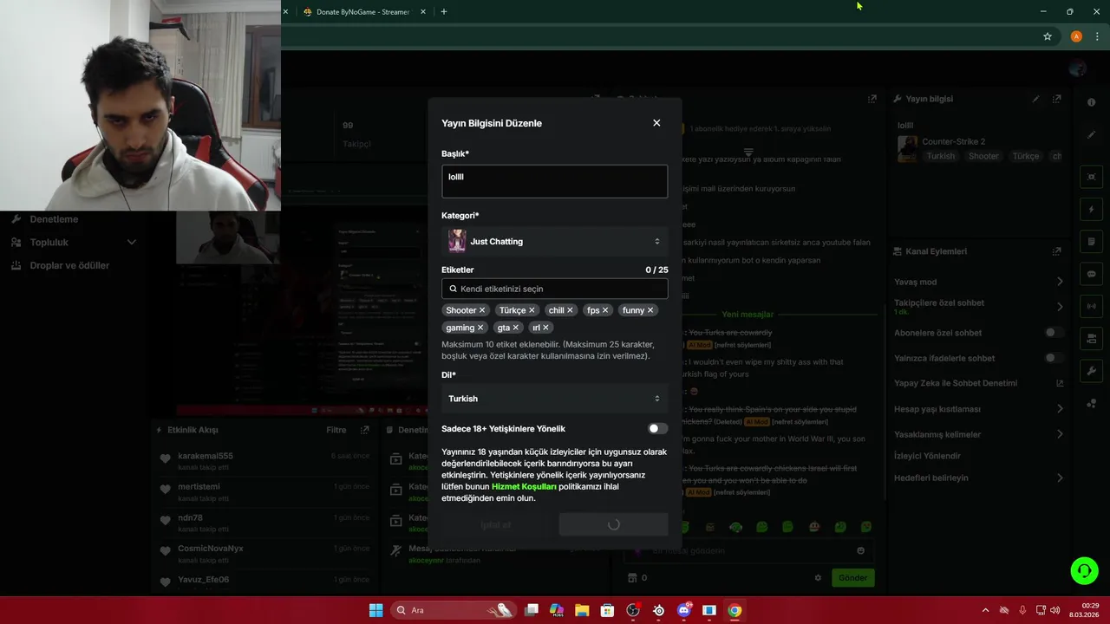Close the Donate ByNoGame tab
This screenshot has width=1110, height=624.
point(421,12)
